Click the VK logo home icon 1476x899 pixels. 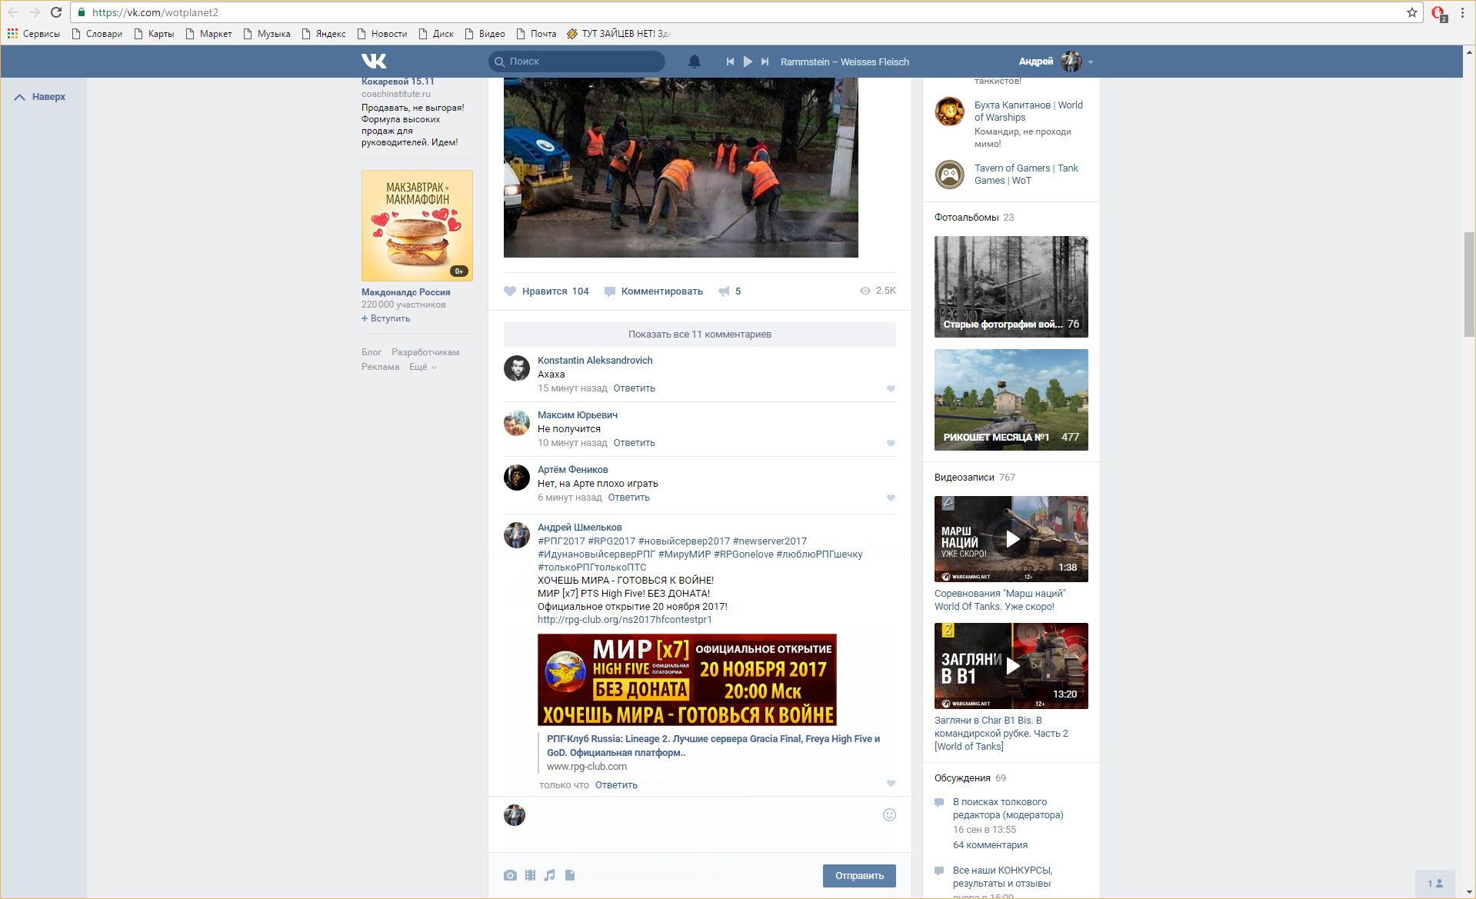[x=374, y=62]
